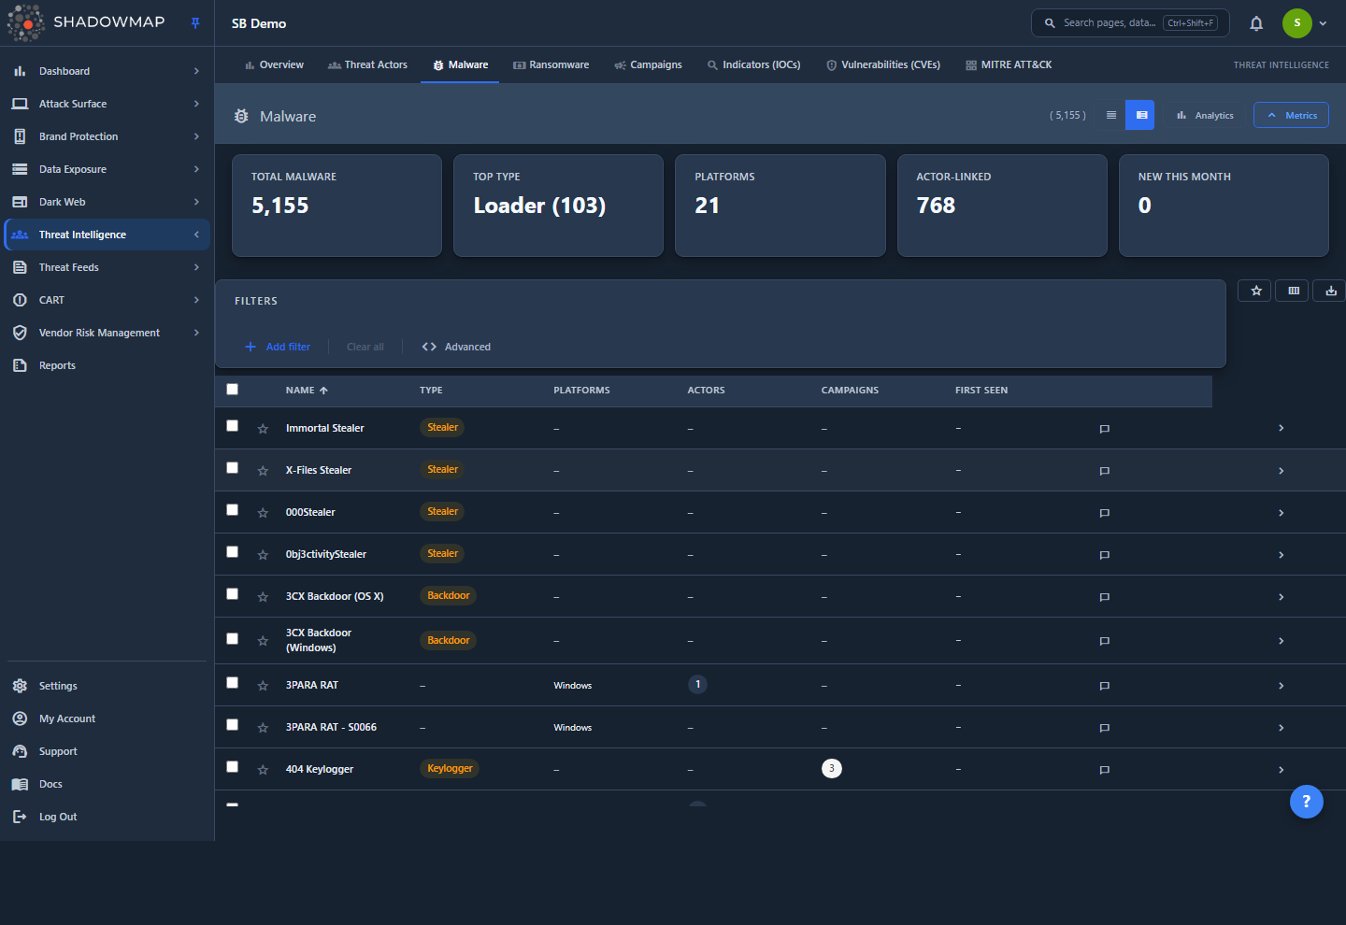The height and width of the screenshot is (925, 1346).
Task: Click the favorites star filter button
Action: [1256, 291]
